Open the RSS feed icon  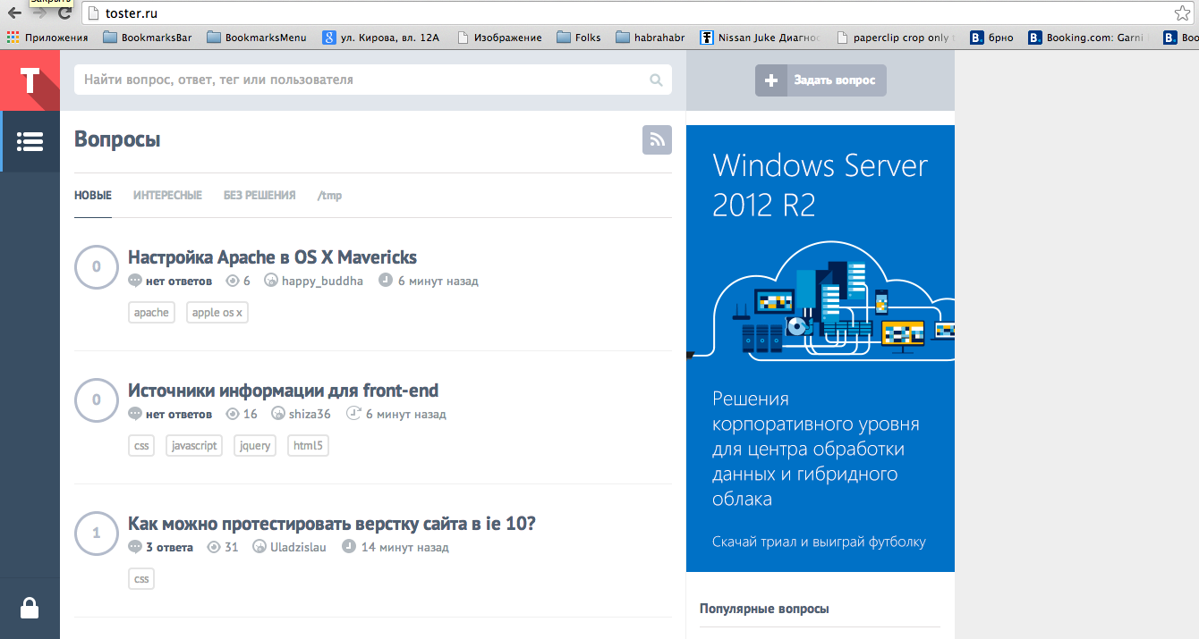[x=657, y=140]
